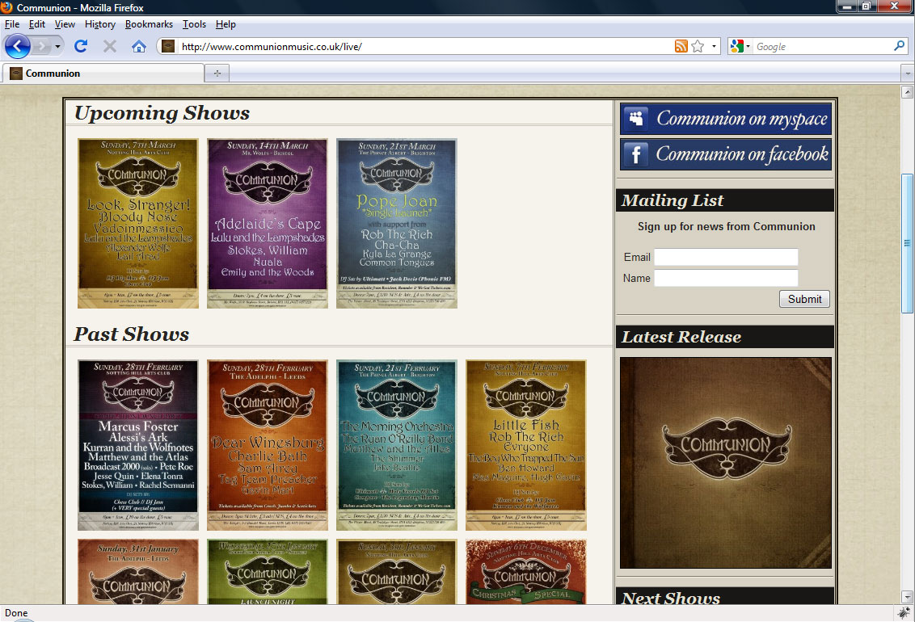Open the View menu
The height and width of the screenshot is (622, 915).
click(65, 24)
